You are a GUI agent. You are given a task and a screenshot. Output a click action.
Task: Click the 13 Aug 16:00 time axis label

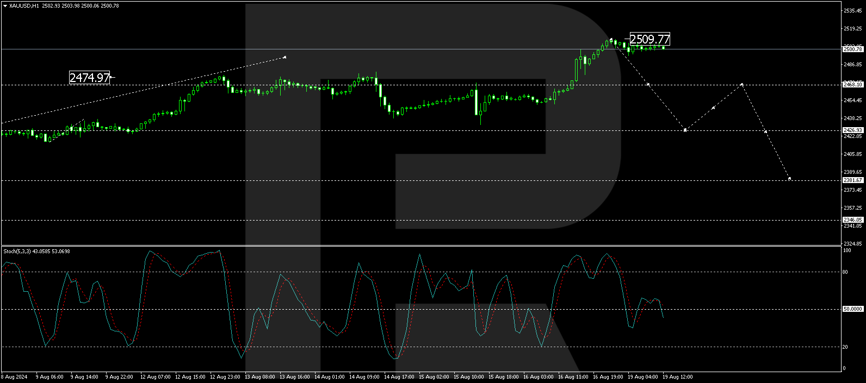click(295, 376)
